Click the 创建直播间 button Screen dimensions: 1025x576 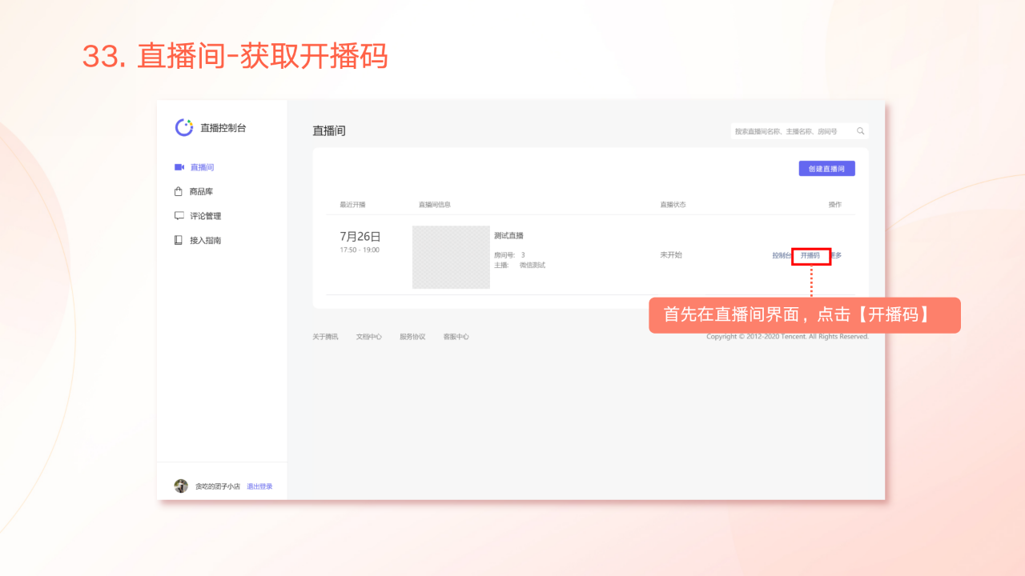pyautogui.click(x=826, y=169)
